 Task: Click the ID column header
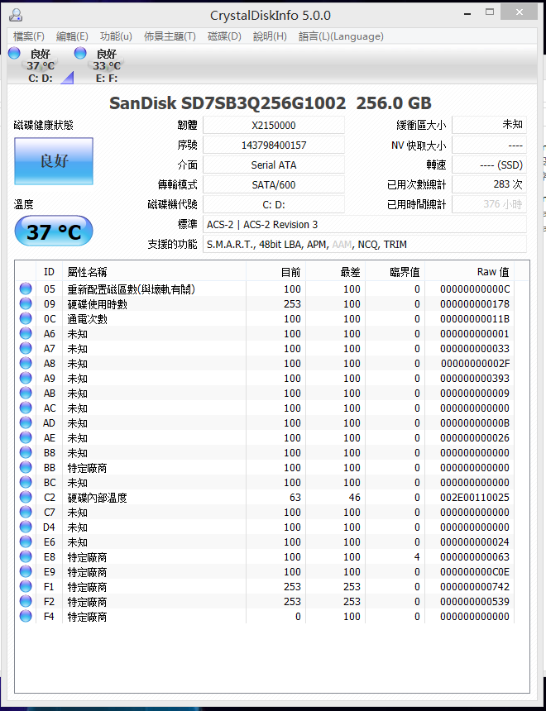[x=49, y=272]
